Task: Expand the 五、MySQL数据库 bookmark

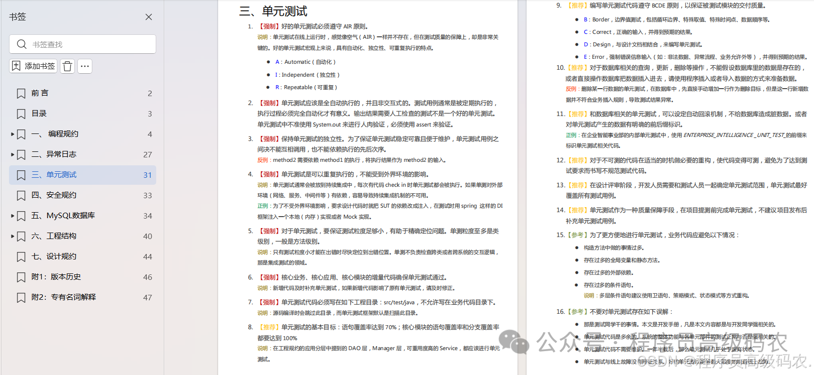Action: (12, 216)
